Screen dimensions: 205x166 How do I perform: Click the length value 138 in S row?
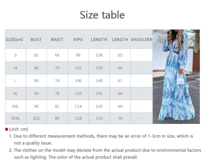pos(99,55)
